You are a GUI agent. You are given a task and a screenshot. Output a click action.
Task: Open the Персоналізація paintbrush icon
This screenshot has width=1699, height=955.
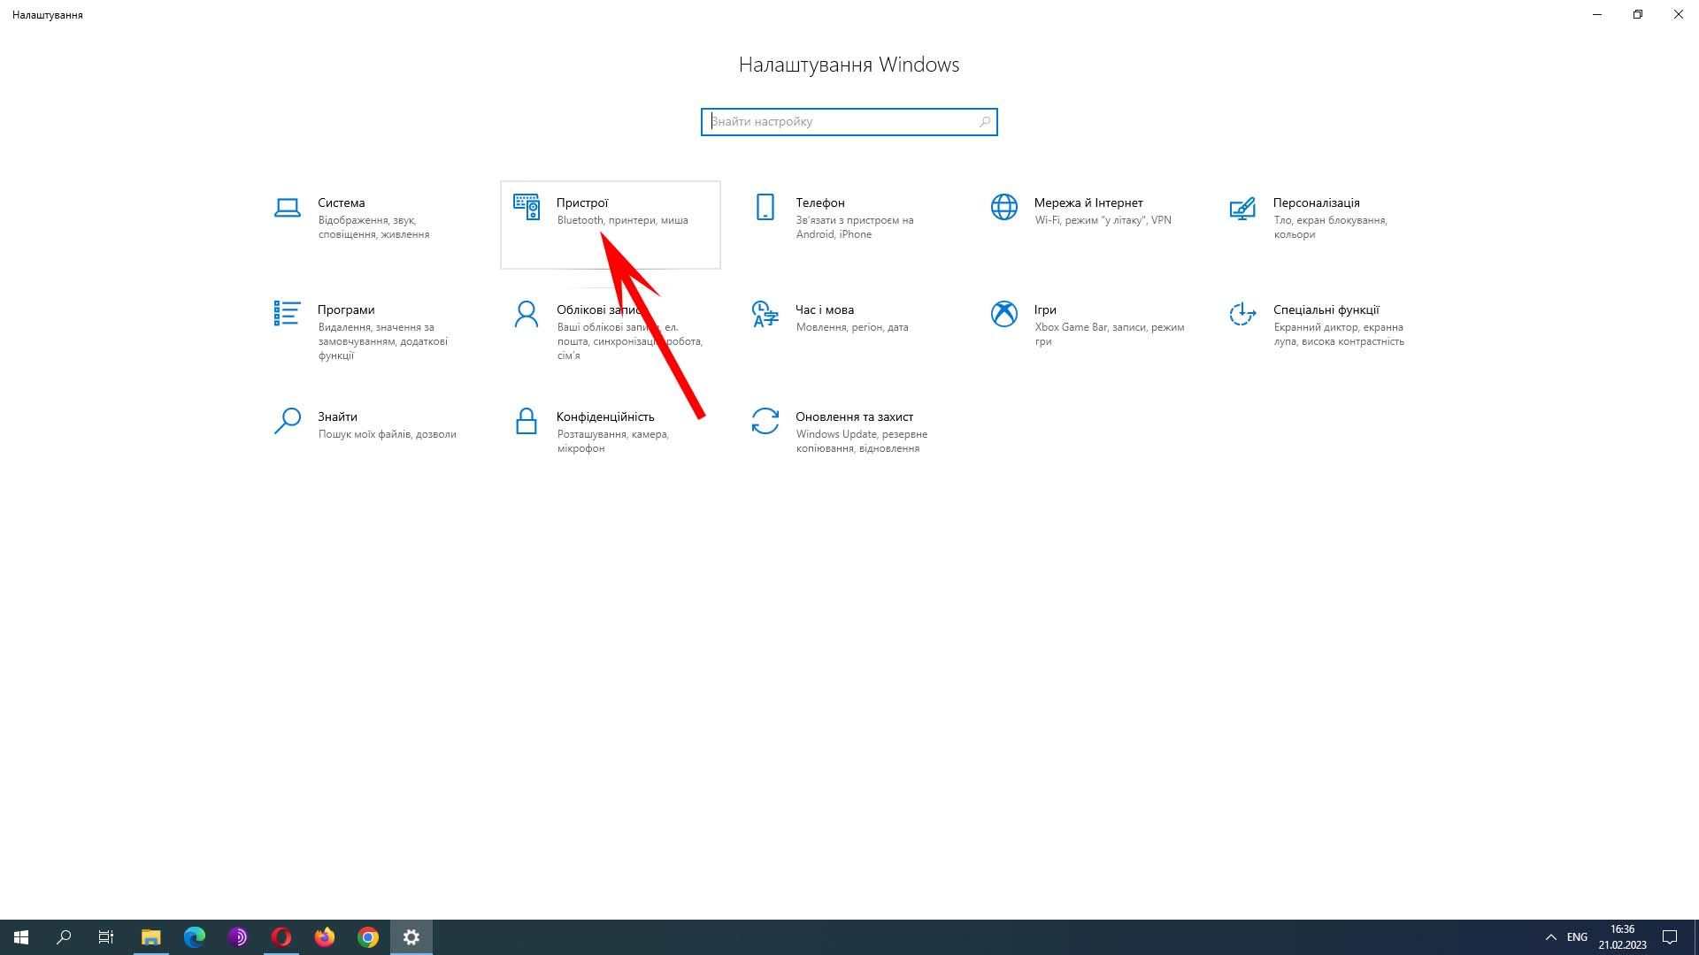click(x=1242, y=208)
